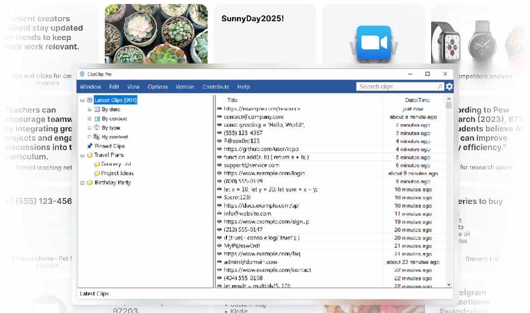530x313 pixels.
Task: Click the SunnyDay2025! card in the background
Action: (x=265, y=34)
